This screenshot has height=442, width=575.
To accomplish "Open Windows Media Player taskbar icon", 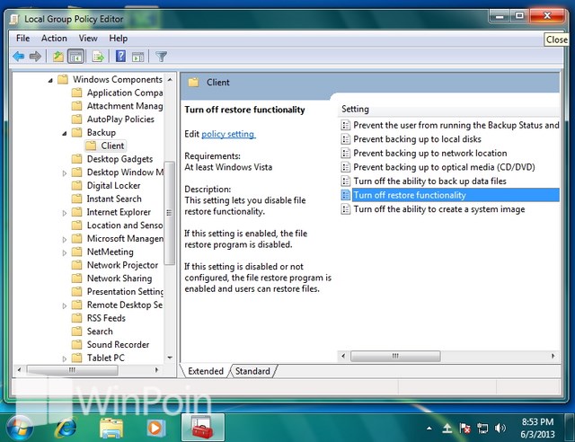I will [x=155, y=428].
